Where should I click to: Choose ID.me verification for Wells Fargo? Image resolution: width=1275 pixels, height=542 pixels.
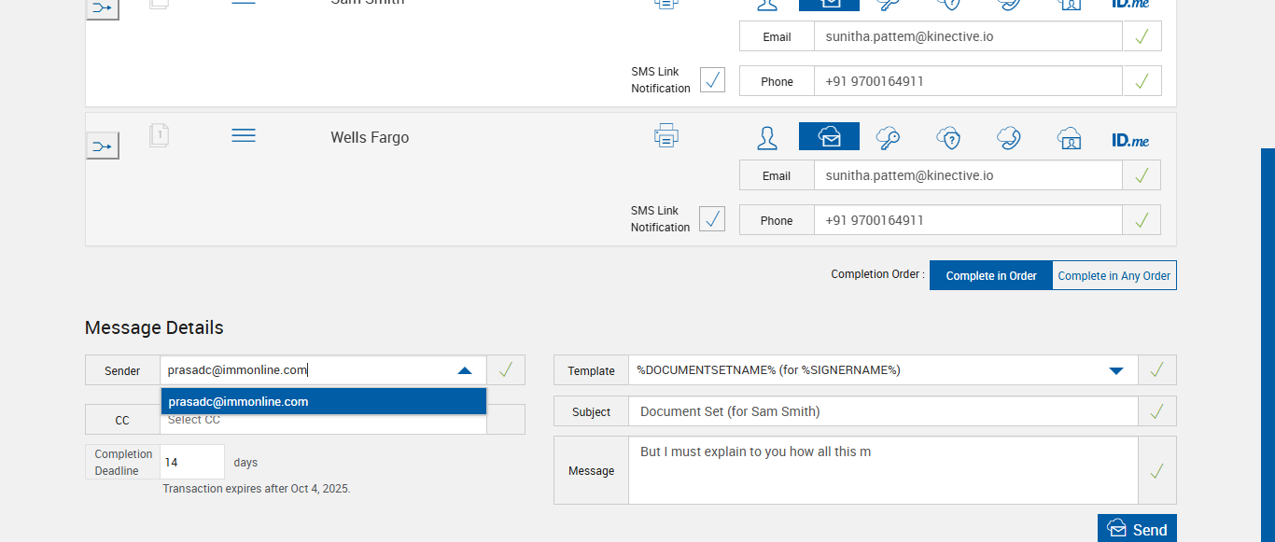[x=1130, y=140]
